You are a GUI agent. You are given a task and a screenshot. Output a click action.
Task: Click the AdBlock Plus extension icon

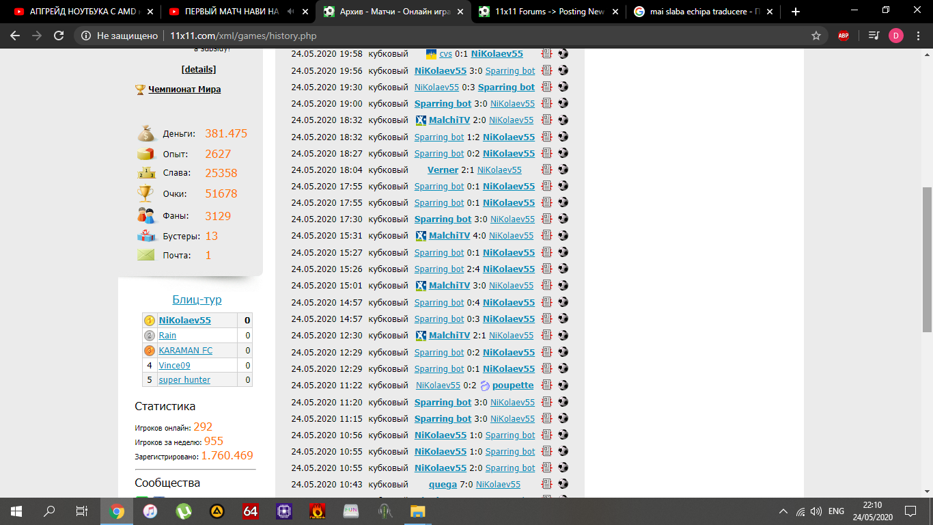click(x=844, y=36)
